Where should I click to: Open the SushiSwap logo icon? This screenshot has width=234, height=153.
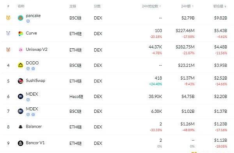tap(21, 81)
